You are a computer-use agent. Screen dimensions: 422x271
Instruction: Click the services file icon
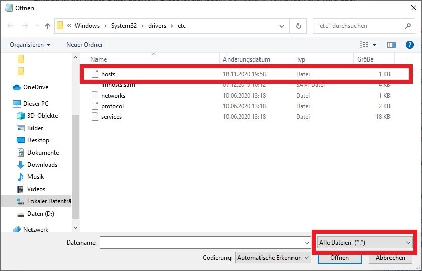95,116
